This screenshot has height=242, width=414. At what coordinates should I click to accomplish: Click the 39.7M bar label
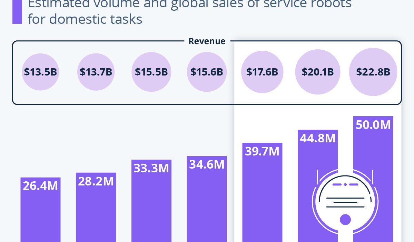point(262,151)
